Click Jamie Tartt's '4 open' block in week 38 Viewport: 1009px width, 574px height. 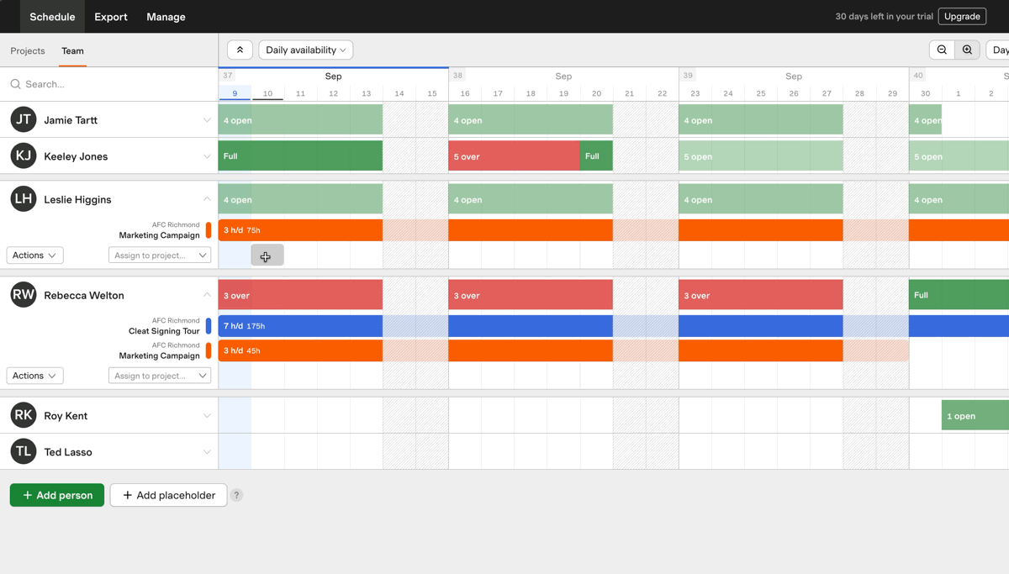coord(531,120)
